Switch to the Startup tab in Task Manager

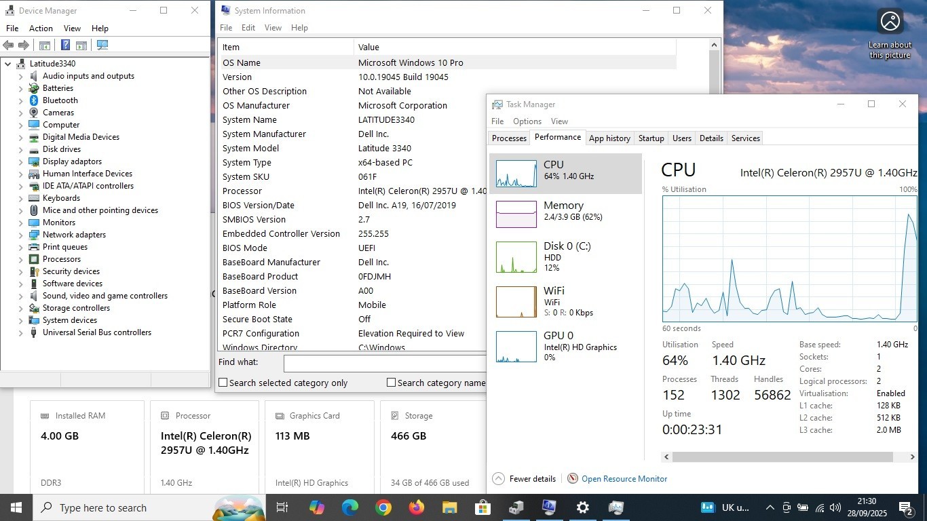click(651, 138)
